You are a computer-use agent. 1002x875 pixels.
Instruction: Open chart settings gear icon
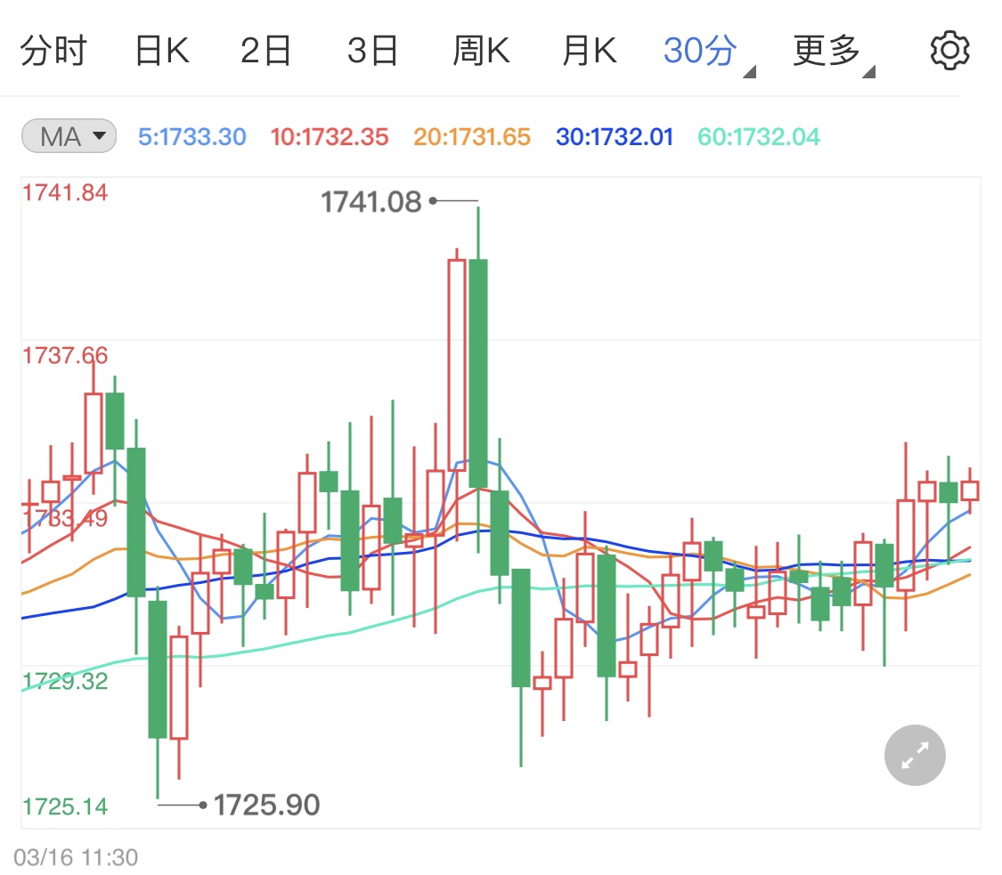pyautogui.click(x=949, y=51)
